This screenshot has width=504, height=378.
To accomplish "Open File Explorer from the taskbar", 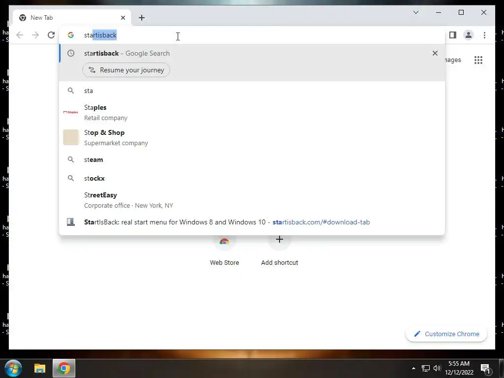I will click(x=40, y=368).
